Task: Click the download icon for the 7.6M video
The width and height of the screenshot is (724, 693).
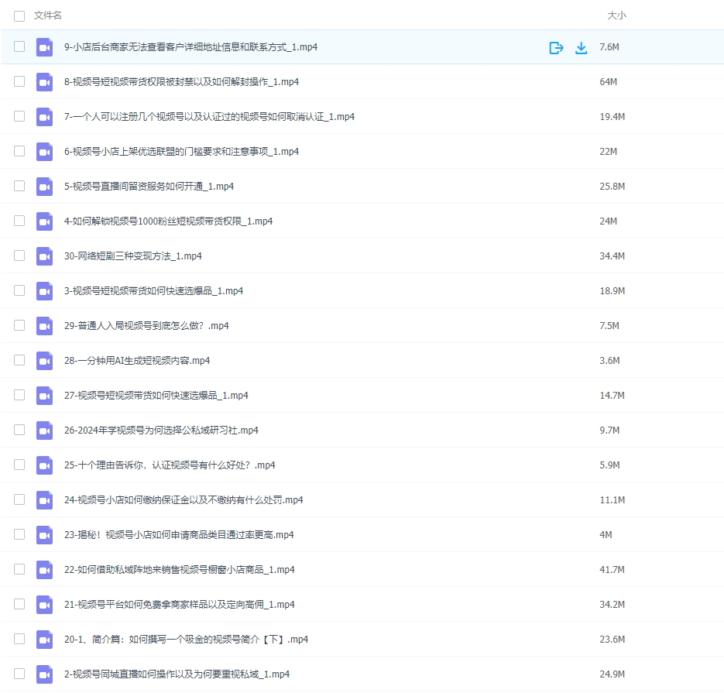Action: 581,47
